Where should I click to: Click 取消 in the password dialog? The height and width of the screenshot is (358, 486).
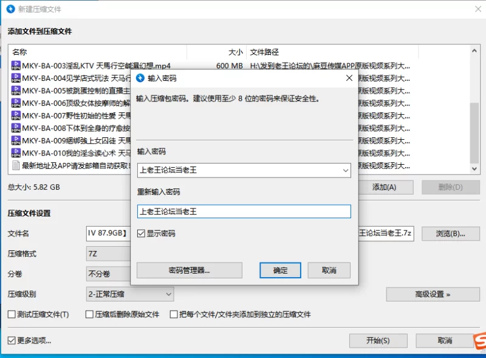coord(329,270)
